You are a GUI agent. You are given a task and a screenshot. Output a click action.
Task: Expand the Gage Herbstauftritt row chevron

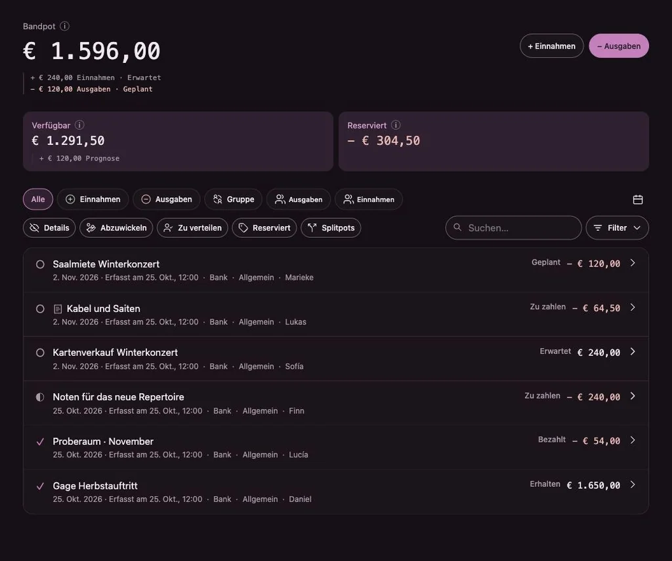point(633,484)
